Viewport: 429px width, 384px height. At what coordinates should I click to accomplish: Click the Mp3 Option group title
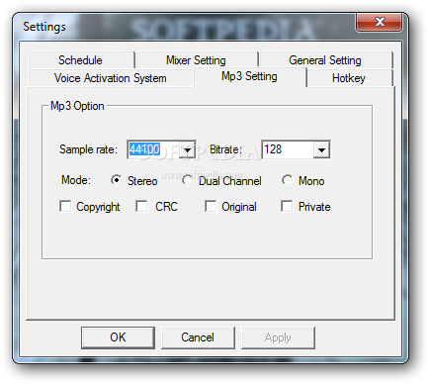77,106
